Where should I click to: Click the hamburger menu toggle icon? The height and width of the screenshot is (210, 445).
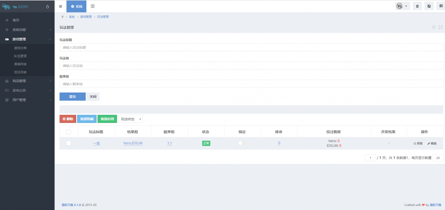[x=60, y=6]
